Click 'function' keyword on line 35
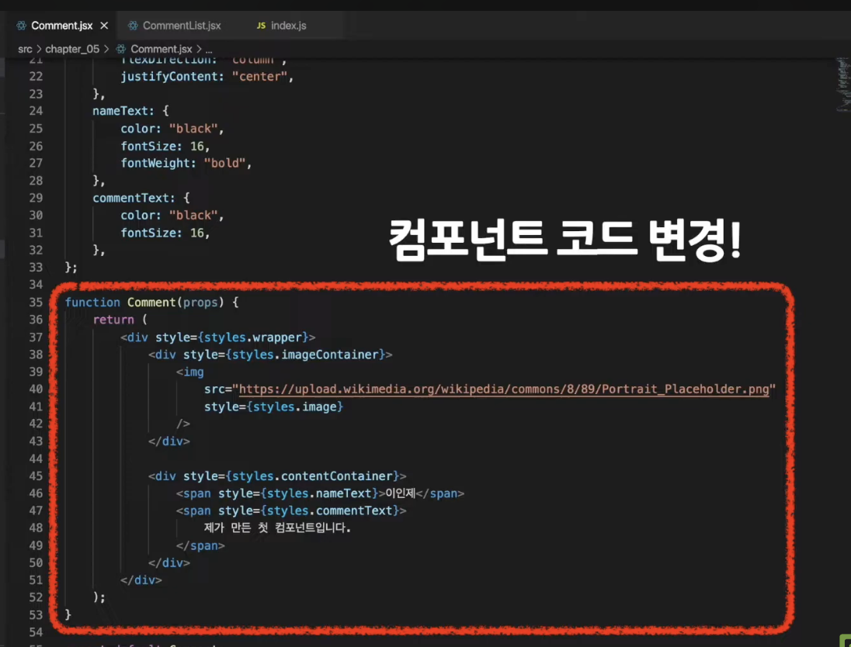The height and width of the screenshot is (647, 851). click(92, 302)
